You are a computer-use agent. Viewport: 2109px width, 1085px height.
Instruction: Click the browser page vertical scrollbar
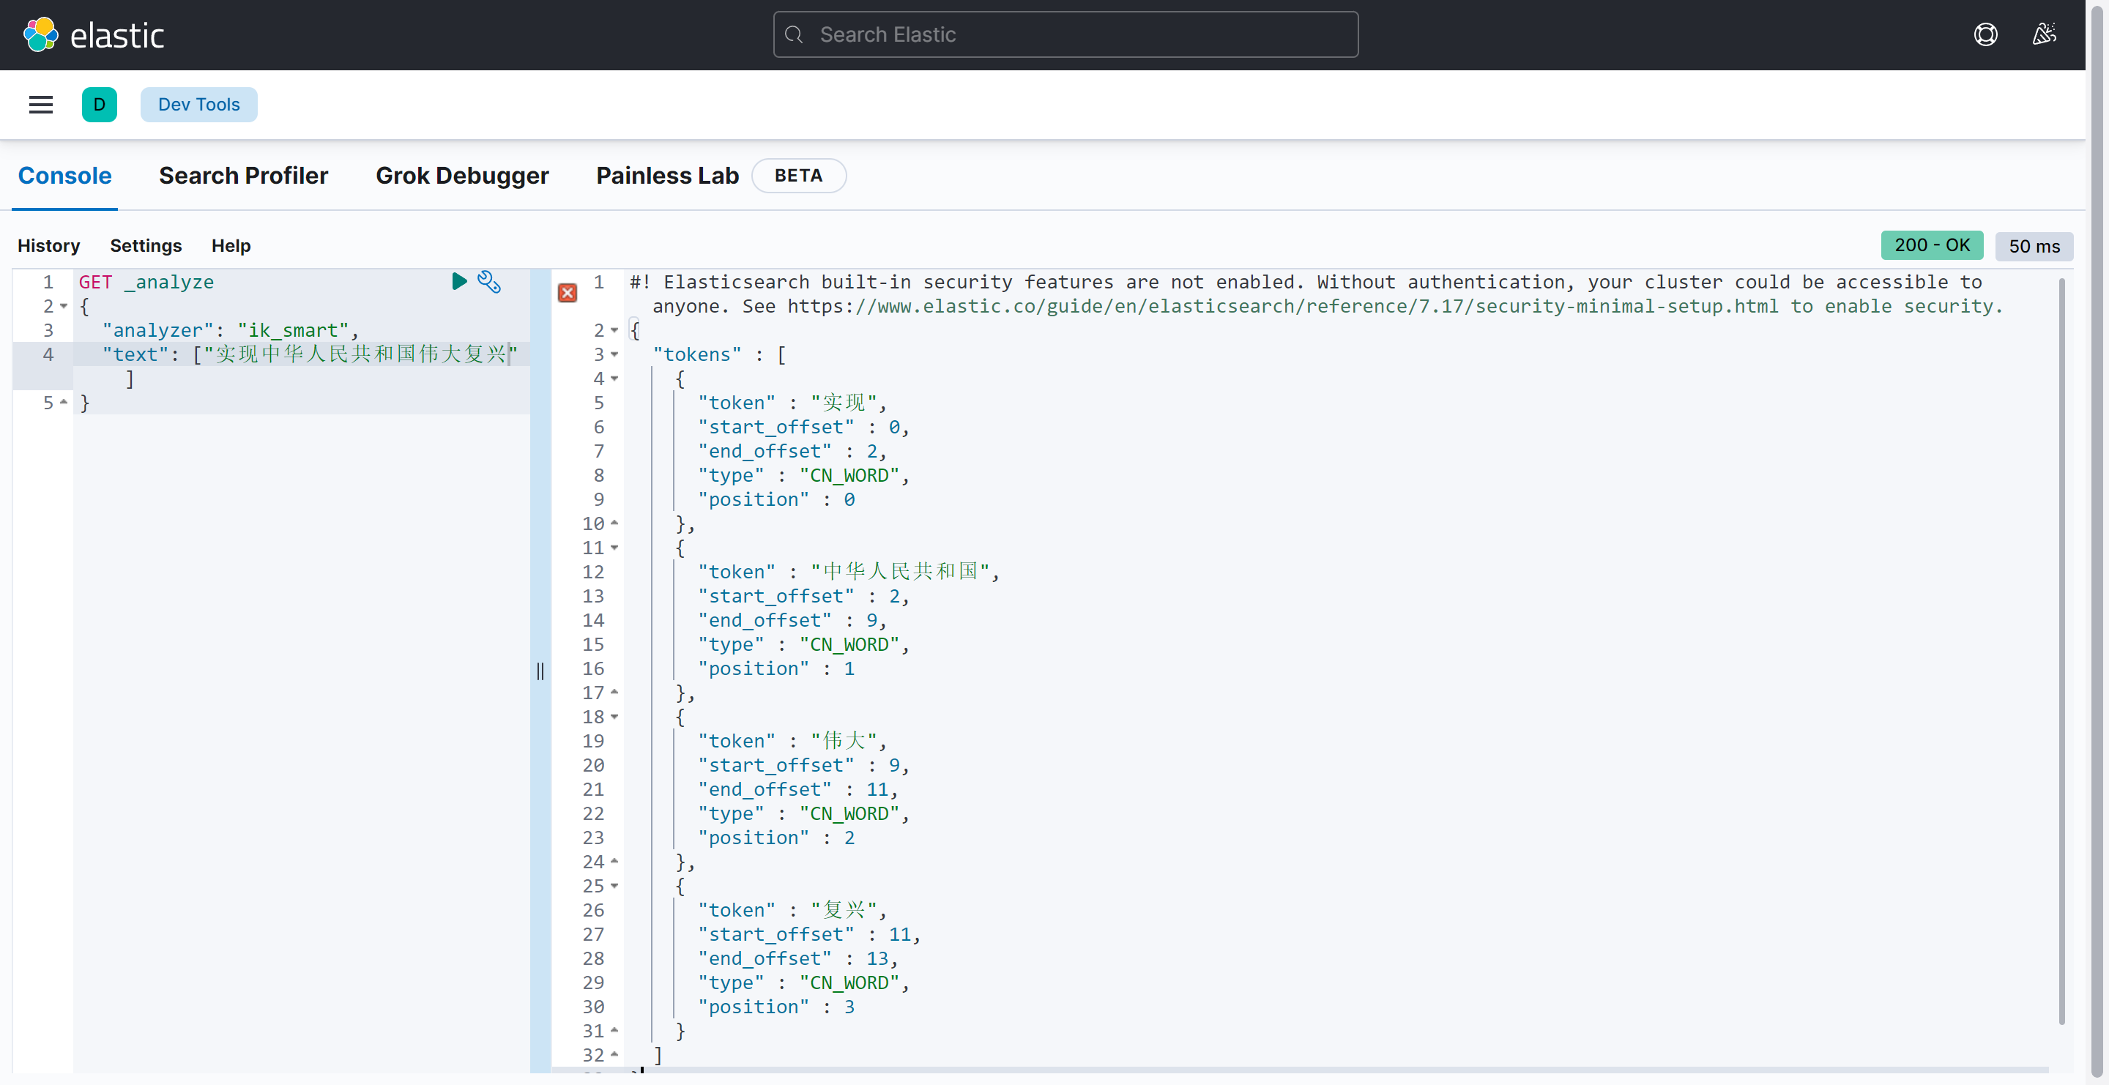click(x=2097, y=540)
